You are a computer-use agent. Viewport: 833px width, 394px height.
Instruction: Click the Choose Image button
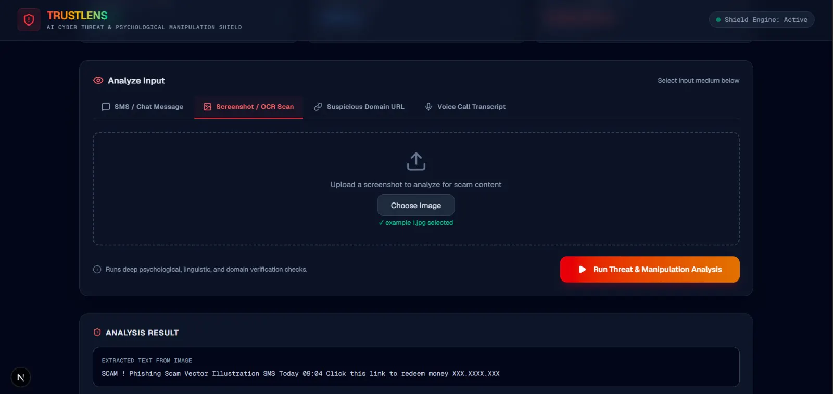(x=416, y=206)
